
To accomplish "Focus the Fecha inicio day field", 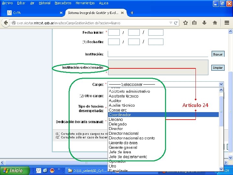I will [114, 32].
